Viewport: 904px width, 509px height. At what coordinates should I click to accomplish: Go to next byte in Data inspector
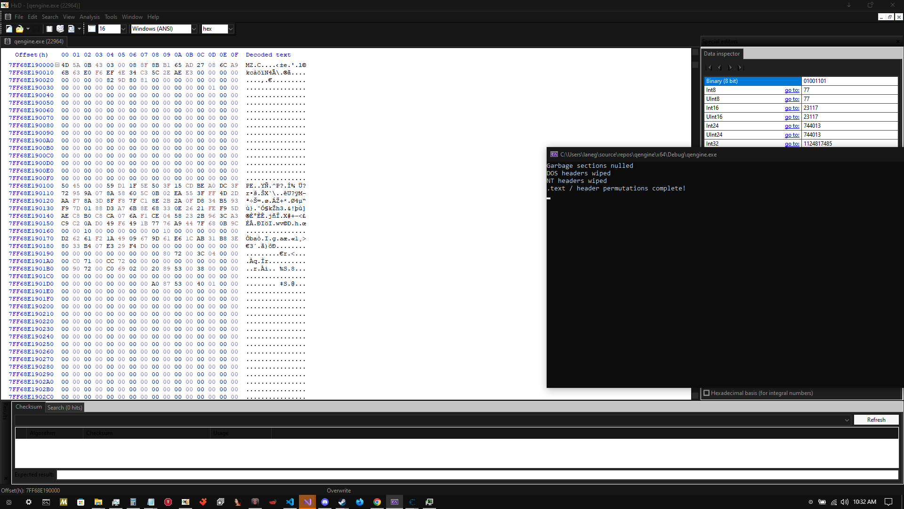730,67
